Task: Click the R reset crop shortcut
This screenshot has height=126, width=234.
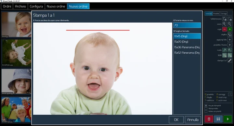Action: click(x=221, y=97)
